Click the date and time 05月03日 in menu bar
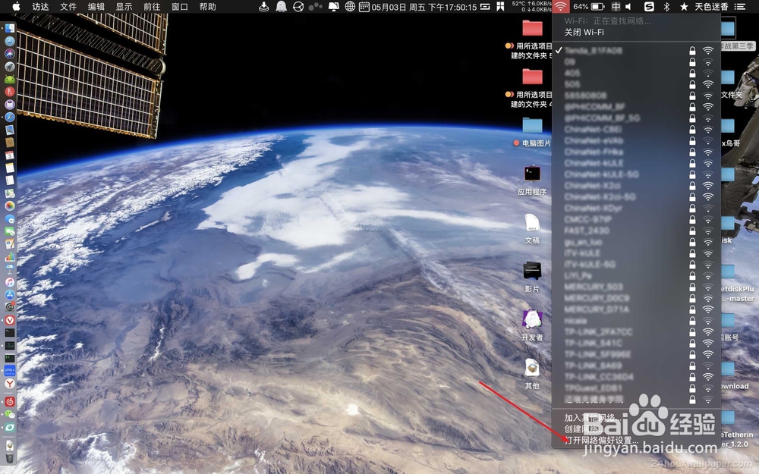The image size is (759, 474). pos(424,7)
